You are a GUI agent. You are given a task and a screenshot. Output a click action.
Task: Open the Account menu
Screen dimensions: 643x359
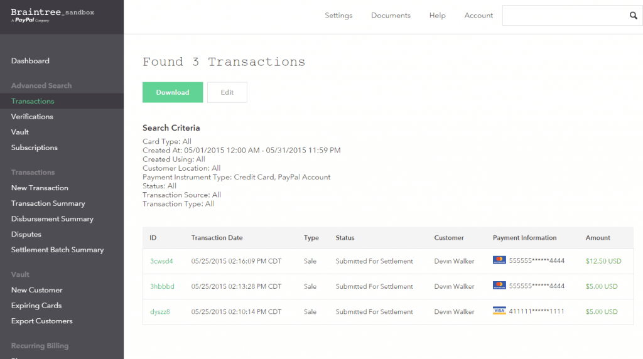[478, 16]
